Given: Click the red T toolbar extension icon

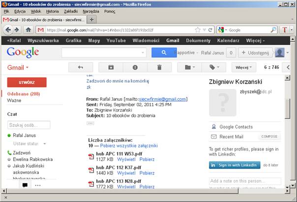Looking at the screenshot, I should pyautogui.click(x=285, y=30).
